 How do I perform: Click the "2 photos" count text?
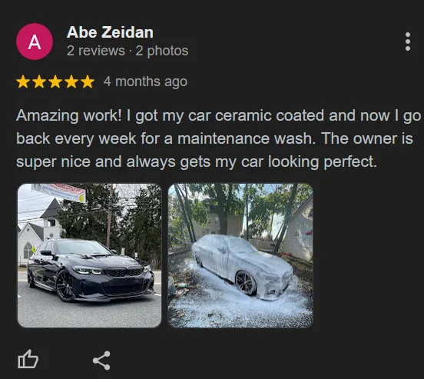[162, 51]
